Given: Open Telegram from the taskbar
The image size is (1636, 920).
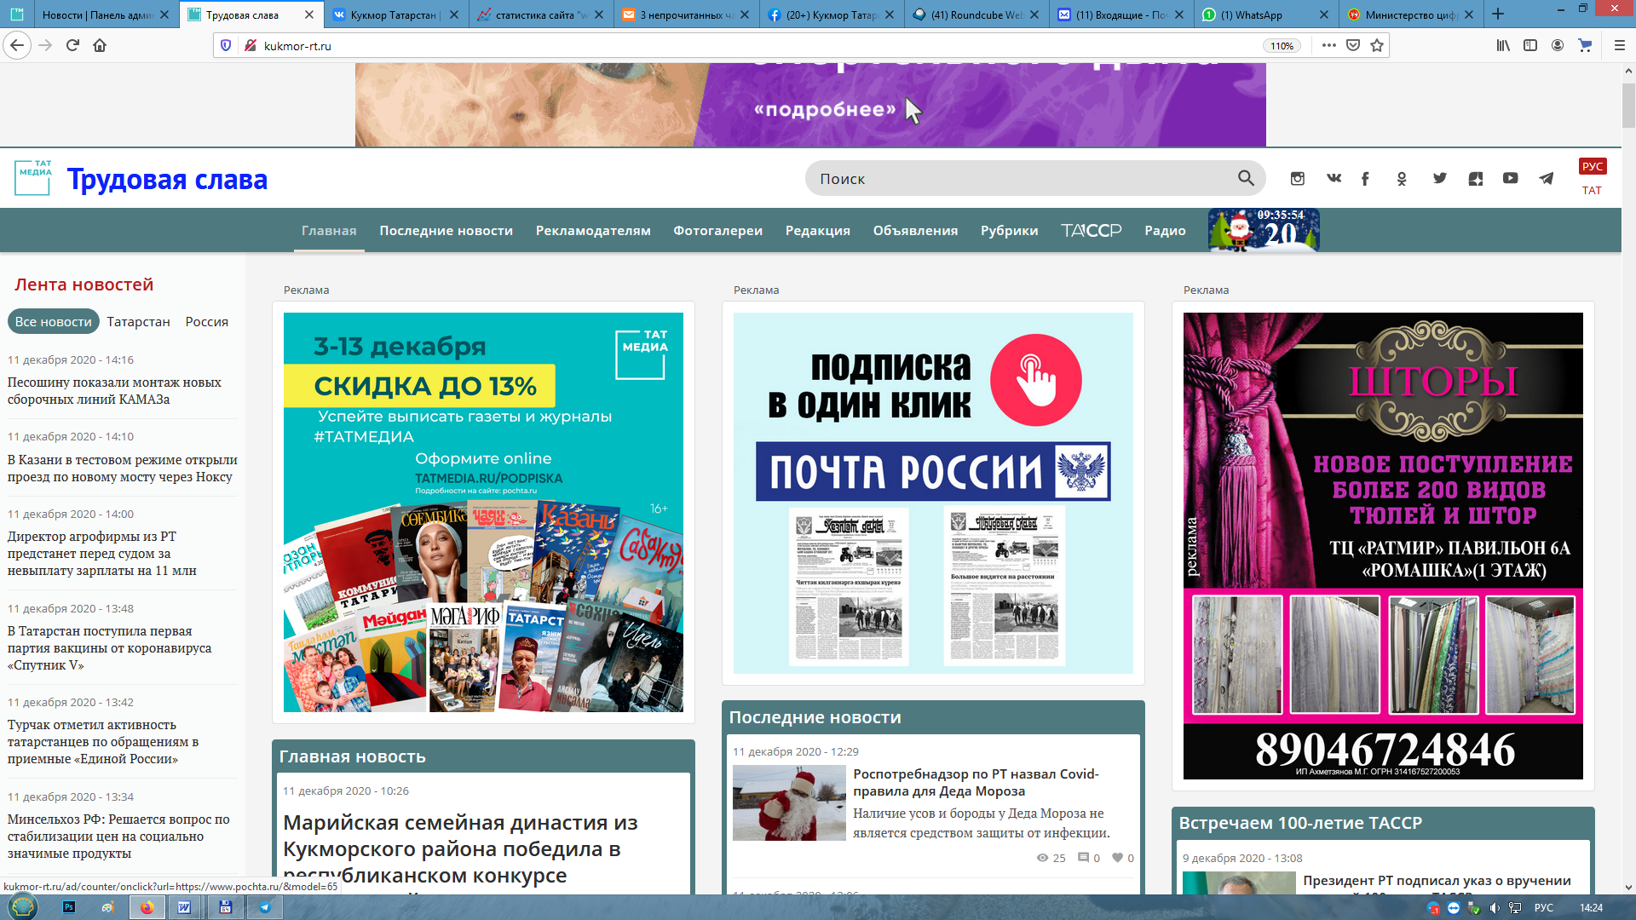Looking at the screenshot, I should pyautogui.click(x=264, y=907).
